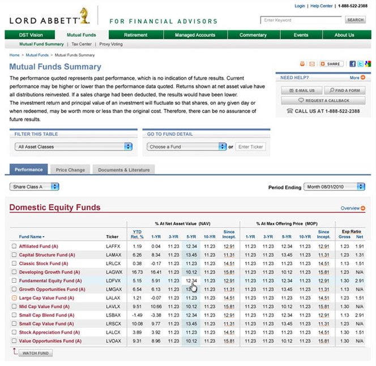Switch to the Price Change tab
376x366 pixels.
(x=70, y=169)
